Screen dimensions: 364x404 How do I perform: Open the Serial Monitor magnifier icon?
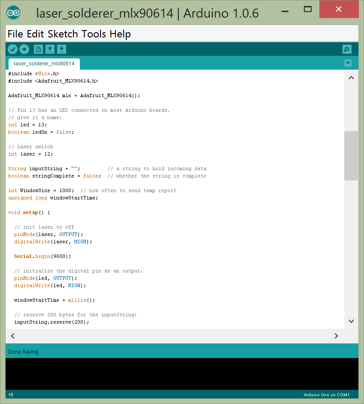[347, 49]
